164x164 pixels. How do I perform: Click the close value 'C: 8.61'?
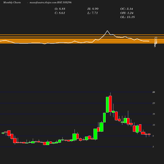[x=60, y=13]
